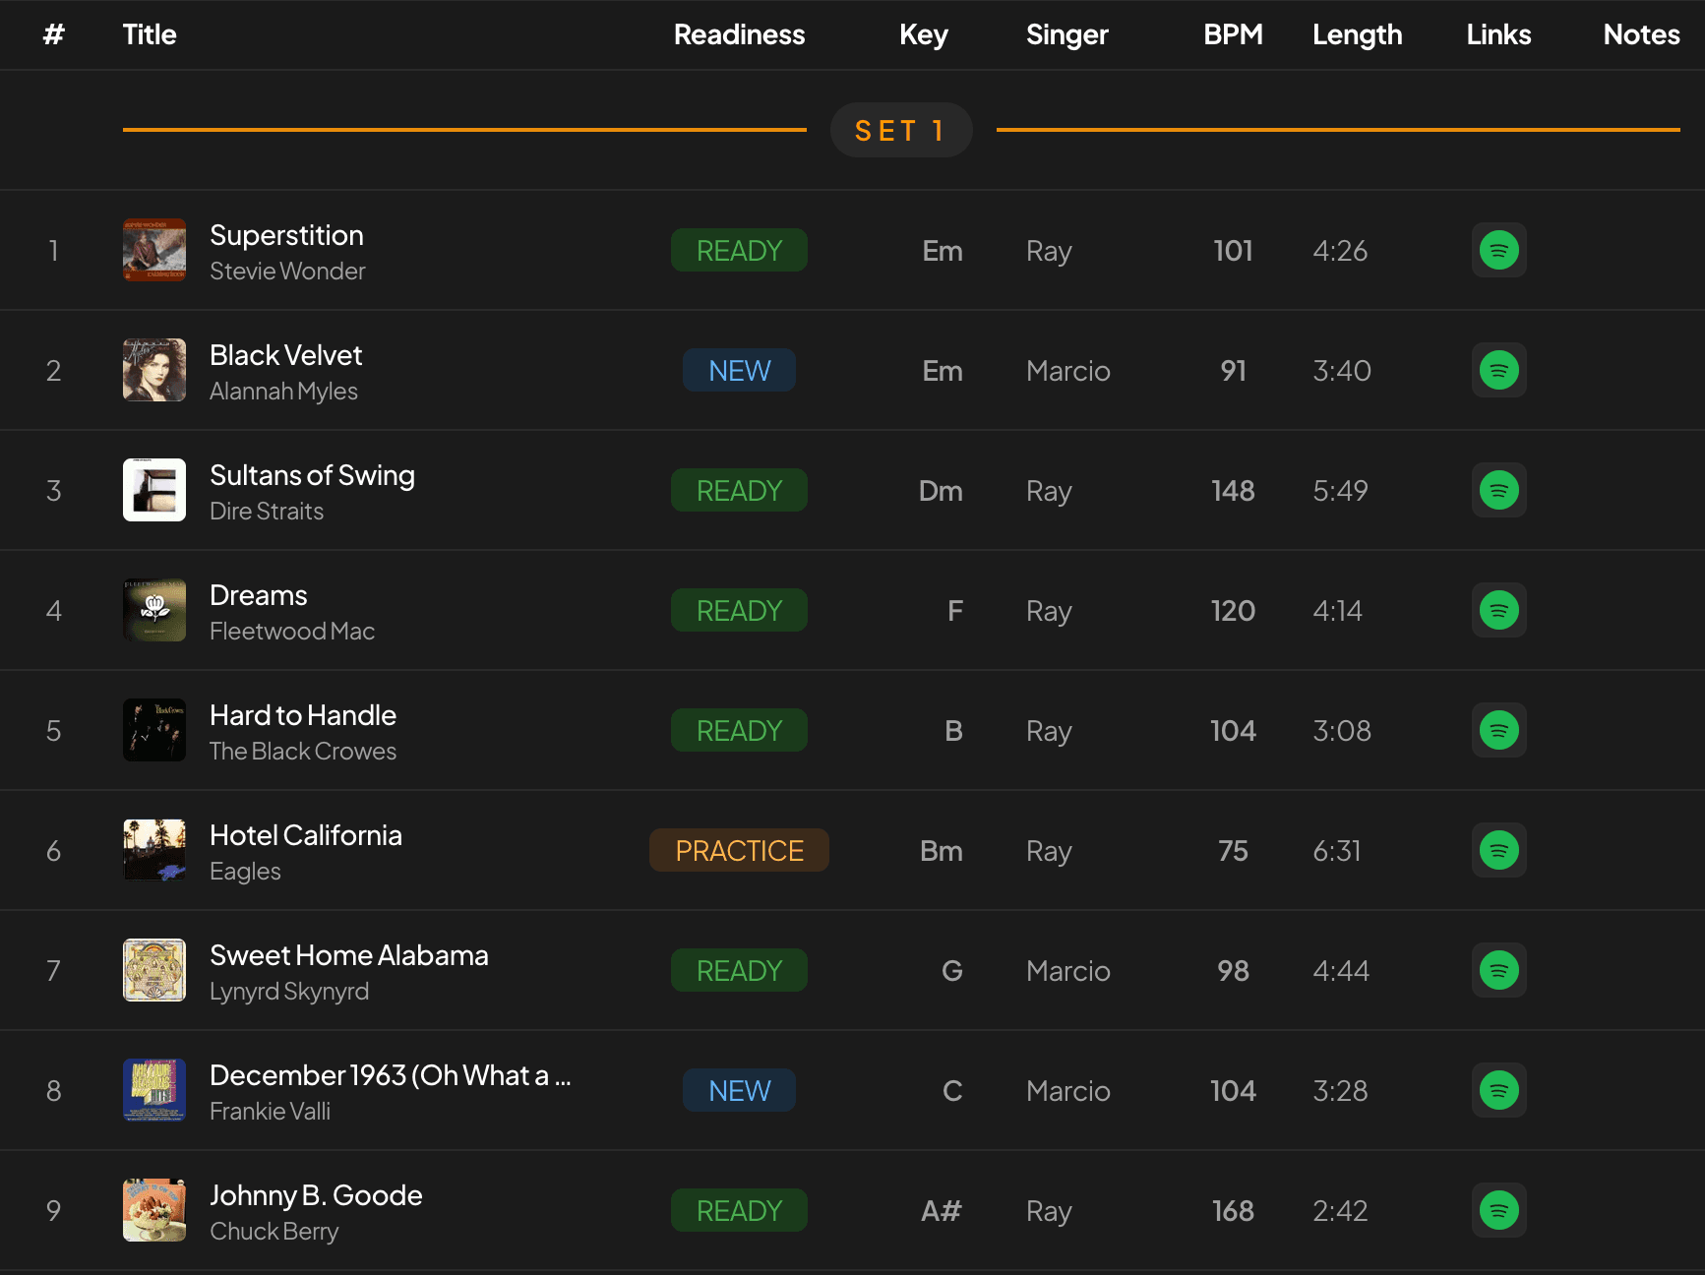Click the December 1963 album cover
1705x1275 pixels.
[154, 1090]
